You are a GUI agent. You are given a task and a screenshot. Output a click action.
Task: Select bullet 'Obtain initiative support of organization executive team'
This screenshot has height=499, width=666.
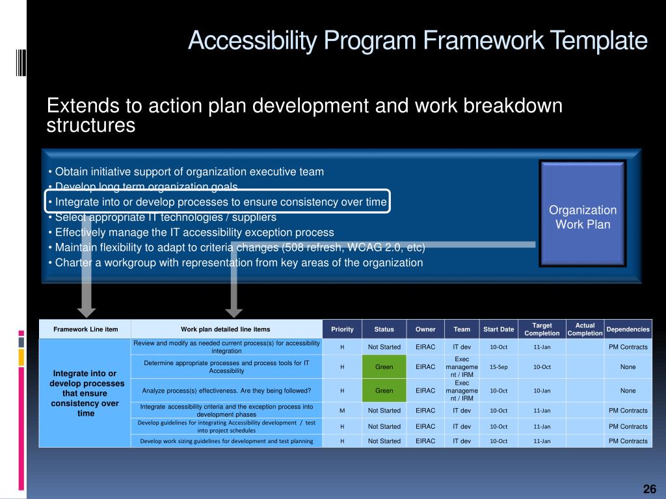(186, 172)
